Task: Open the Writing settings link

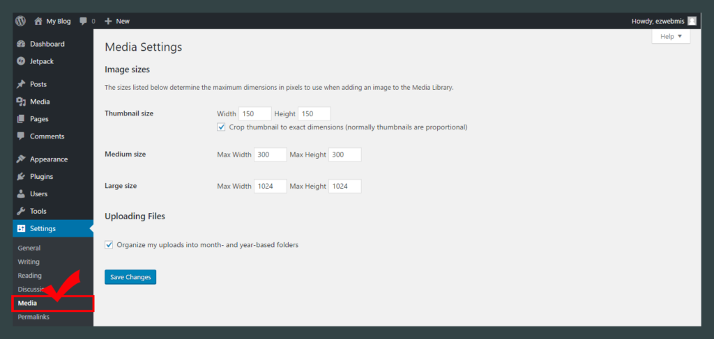Action: 29,262
